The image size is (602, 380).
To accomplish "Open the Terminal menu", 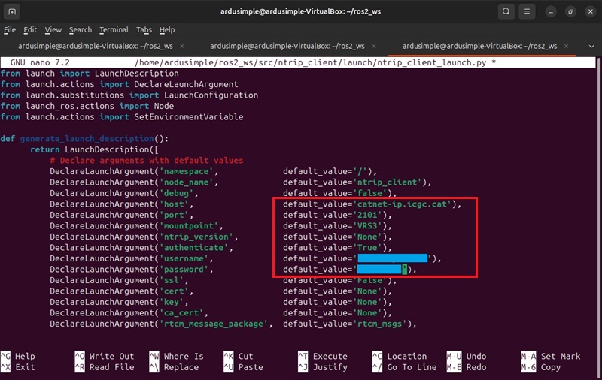I will (114, 29).
